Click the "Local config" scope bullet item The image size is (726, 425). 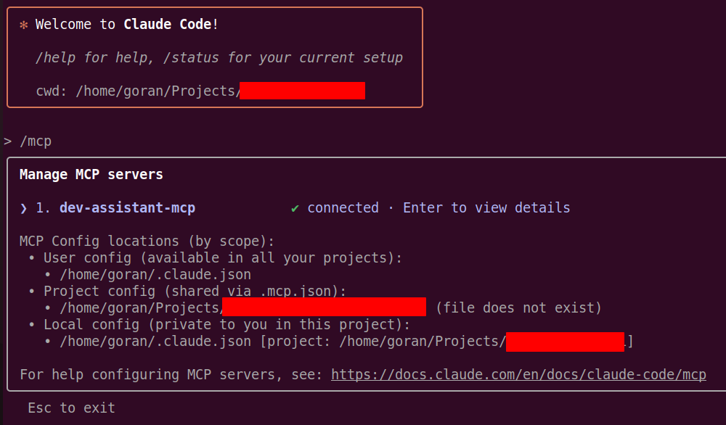(x=227, y=325)
